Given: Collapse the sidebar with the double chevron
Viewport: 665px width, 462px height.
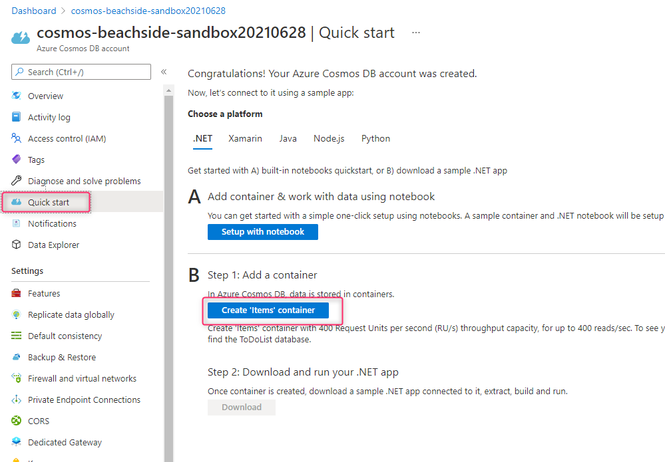Looking at the screenshot, I should pos(163,72).
